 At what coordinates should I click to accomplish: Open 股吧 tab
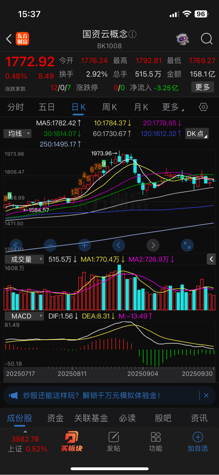pos(163,418)
